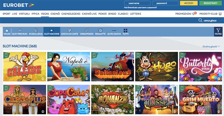Click mobile badge on Grim Muerto tile
The width and height of the screenshot is (224, 116).
pos(182,88)
